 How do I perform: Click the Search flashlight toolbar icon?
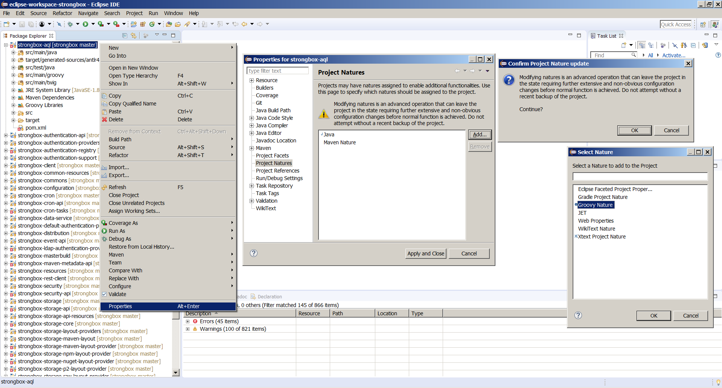[187, 24]
